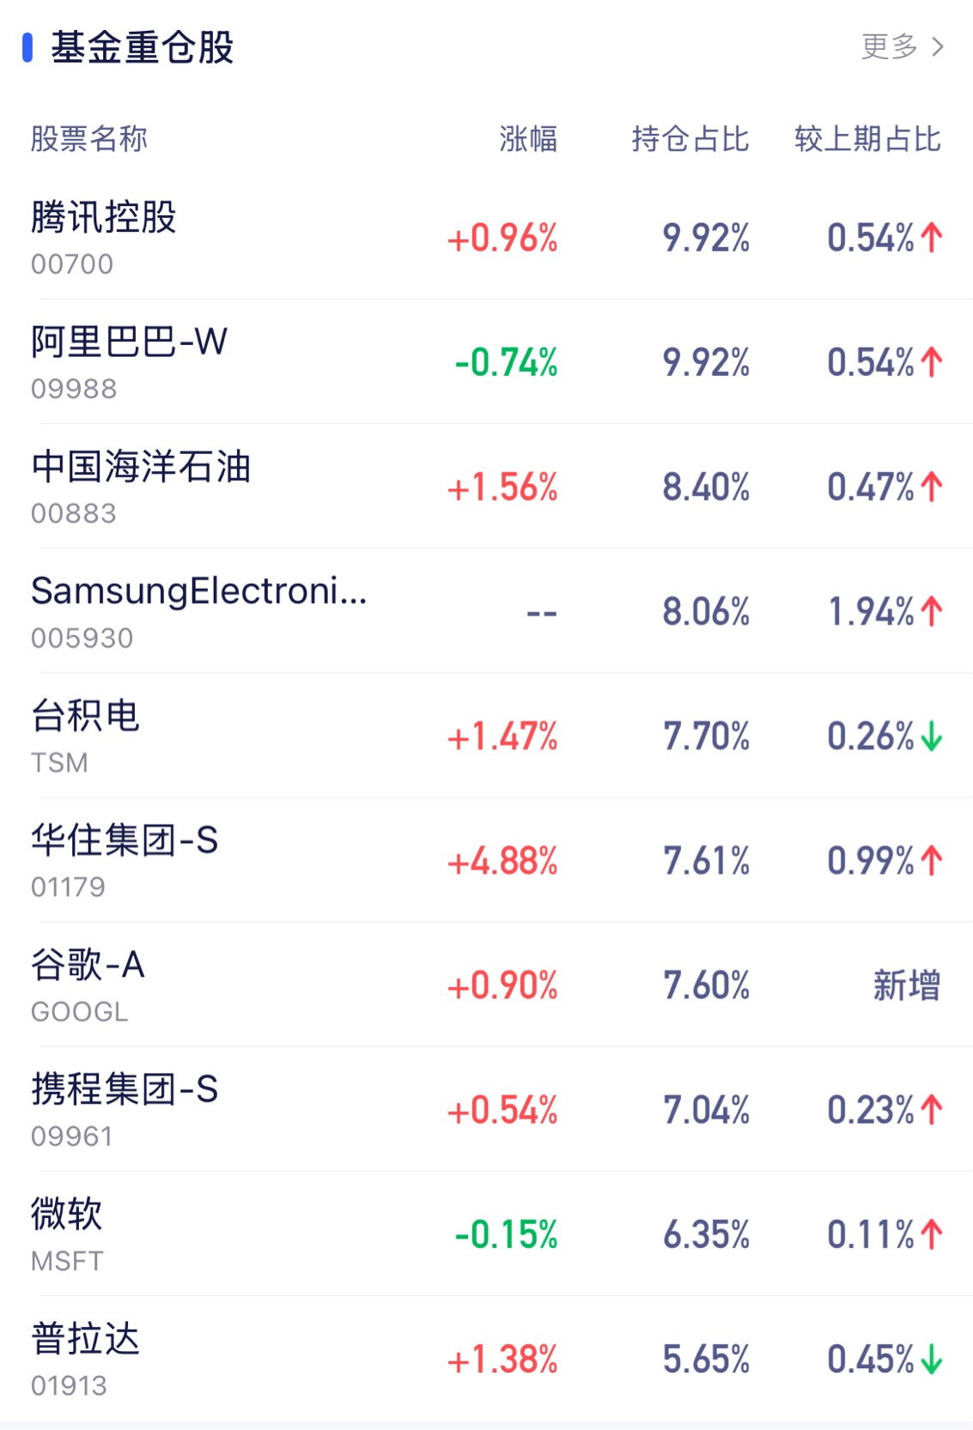The image size is (973, 1430).
Task: Tap the 较上期占比 column header
Action: 867,139
